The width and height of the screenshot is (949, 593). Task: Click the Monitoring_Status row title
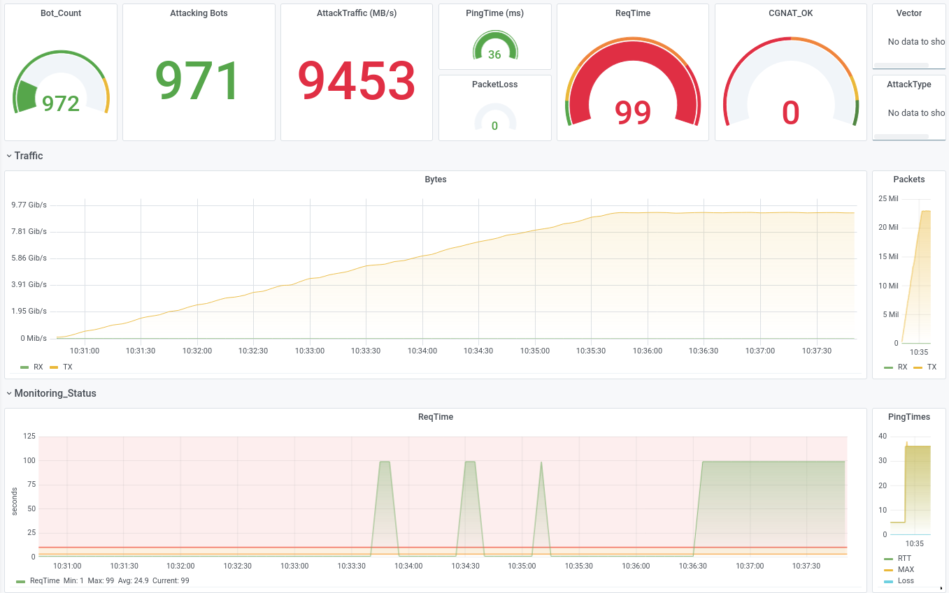pos(55,393)
